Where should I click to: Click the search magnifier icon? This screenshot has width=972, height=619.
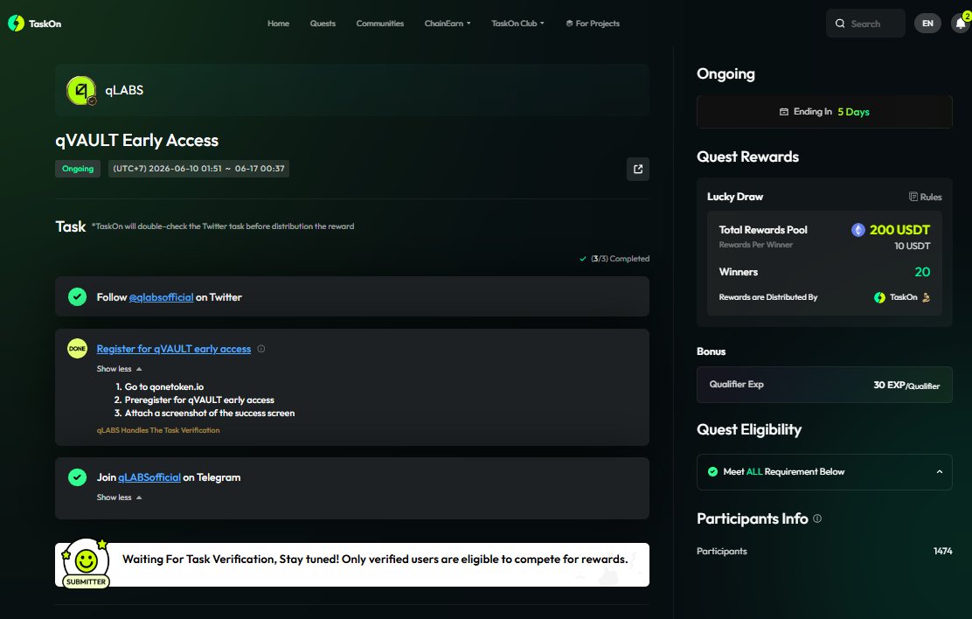(x=840, y=24)
